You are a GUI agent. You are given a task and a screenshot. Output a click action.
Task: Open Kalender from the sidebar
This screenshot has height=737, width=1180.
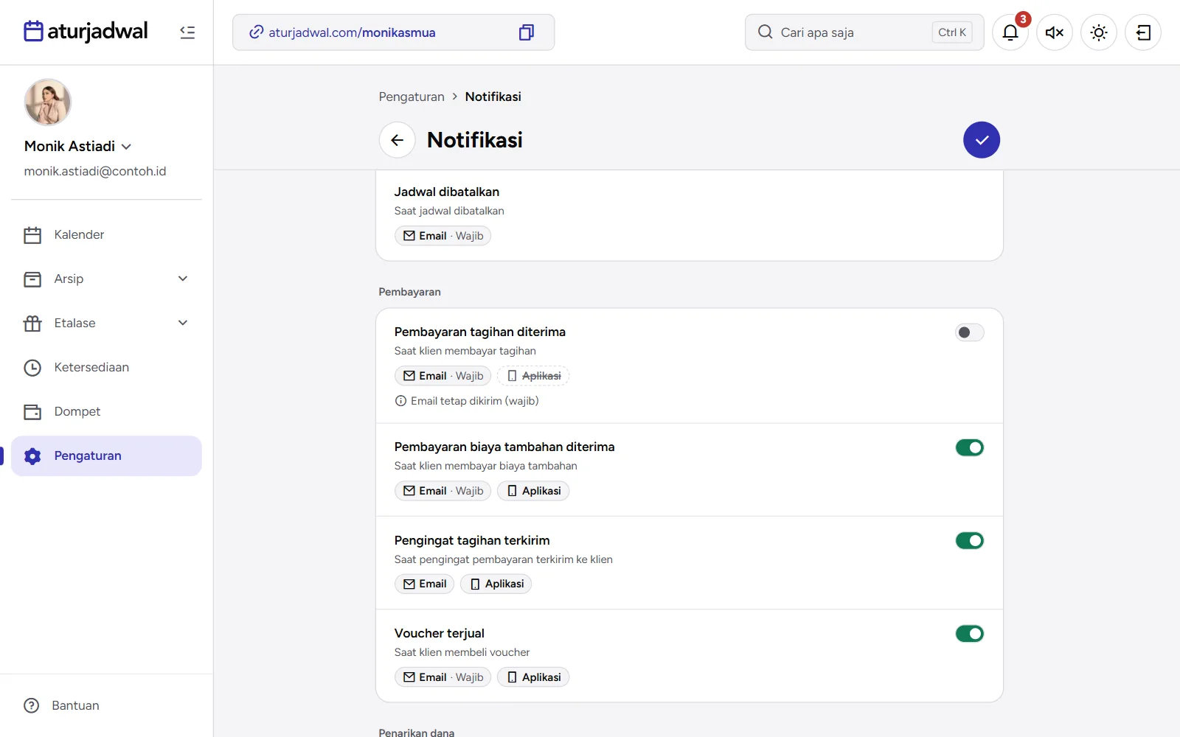(106, 235)
